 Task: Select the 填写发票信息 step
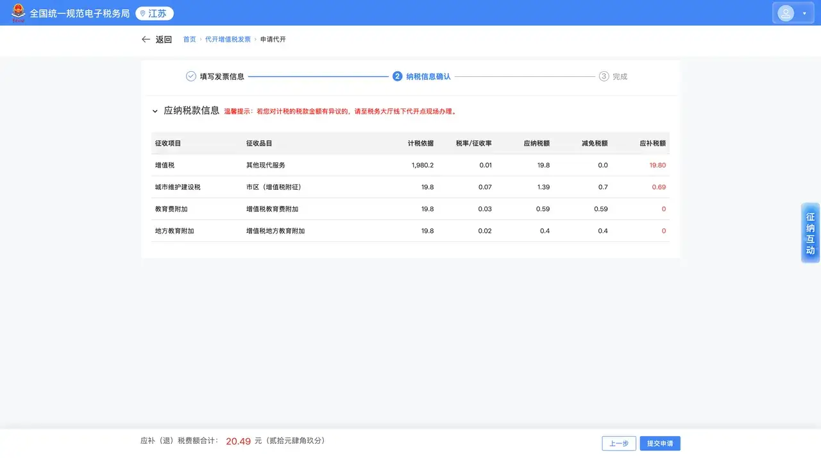(x=222, y=76)
